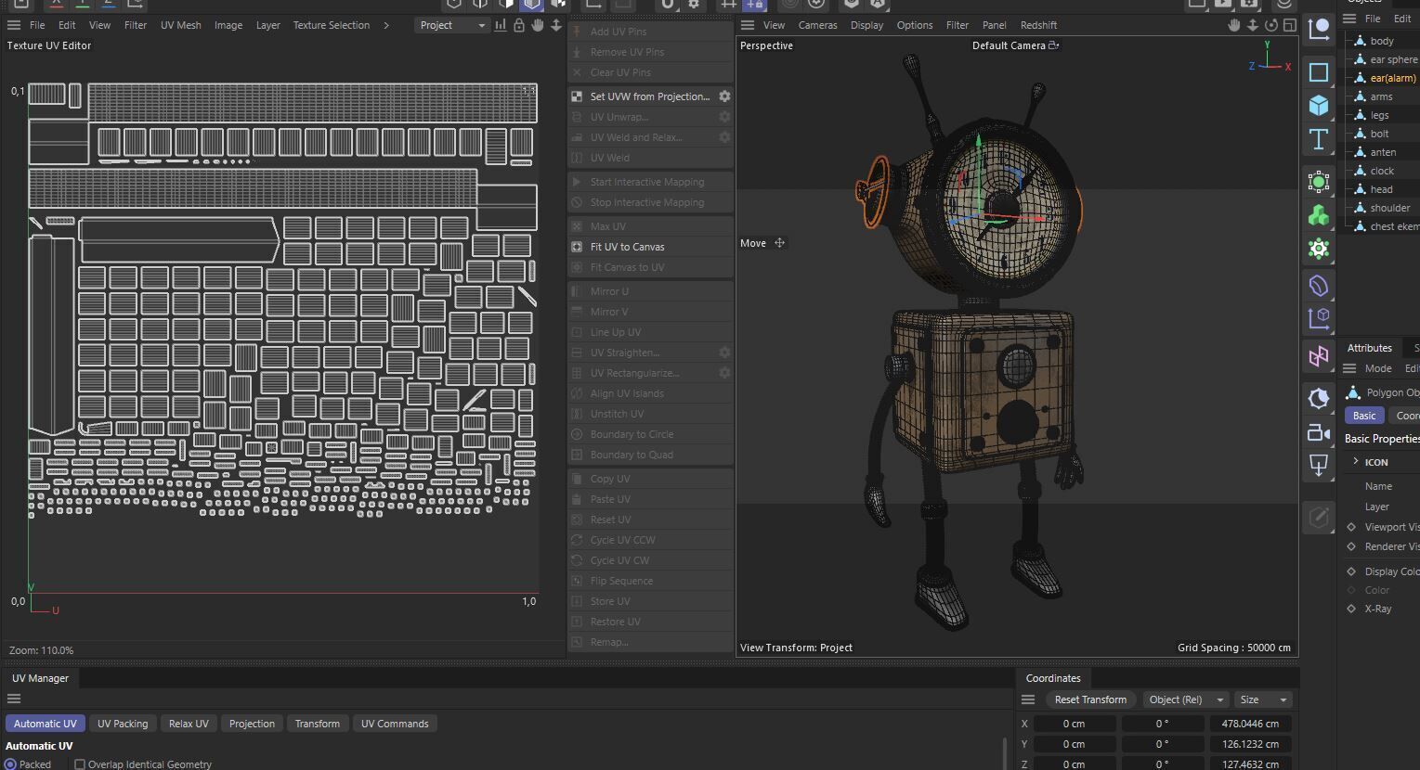Click the pink Symmetry field icon
Viewport: 1420px width, 770px height.
[1319, 356]
